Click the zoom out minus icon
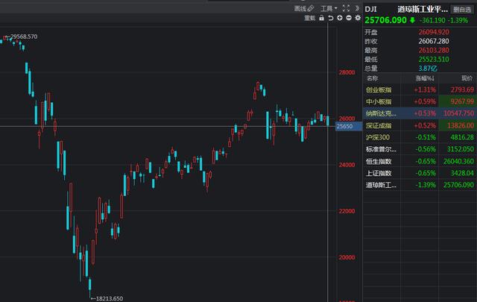Viewport: 477px width, 302px height. (x=347, y=17)
